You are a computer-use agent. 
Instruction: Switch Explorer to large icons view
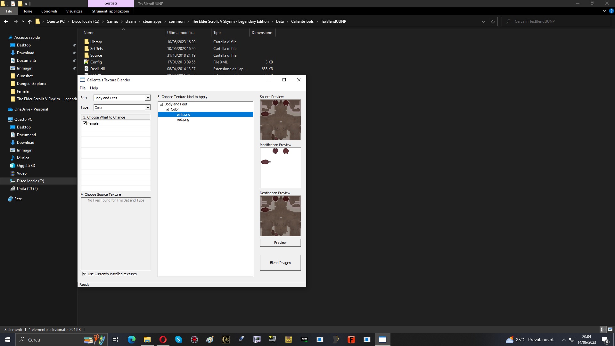pyautogui.click(x=610, y=329)
